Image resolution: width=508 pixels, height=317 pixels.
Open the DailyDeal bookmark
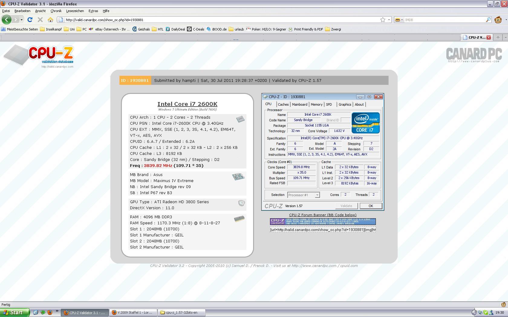click(x=175, y=29)
